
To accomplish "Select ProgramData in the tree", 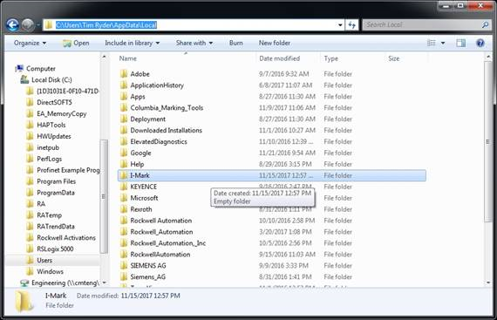I will pyautogui.click(x=56, y=193).
